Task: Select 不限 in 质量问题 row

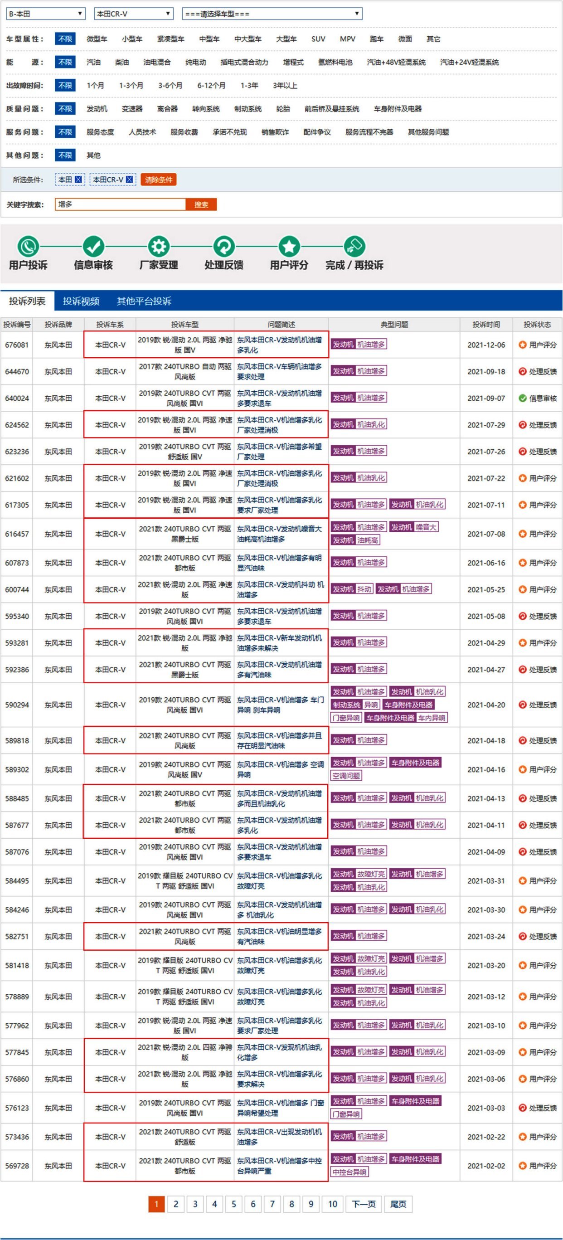Action: [x=65, y=109]
